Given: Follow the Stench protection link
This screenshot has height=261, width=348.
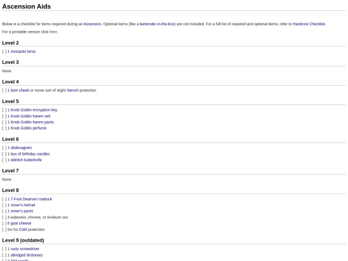Looking at the screenshot, I should point(73,90).
